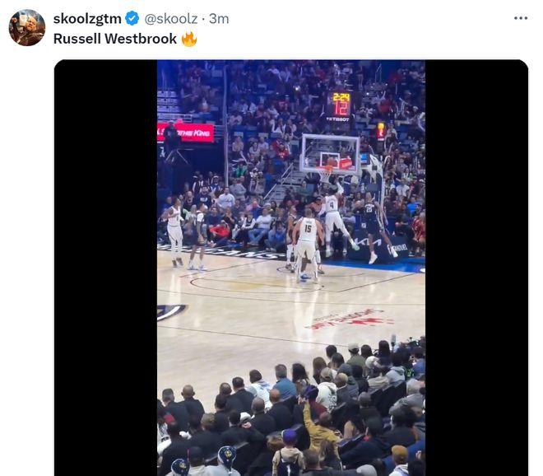Click the TISSOT logo beneath the shot clock
The image size is (543, 476).
point(338,119)
